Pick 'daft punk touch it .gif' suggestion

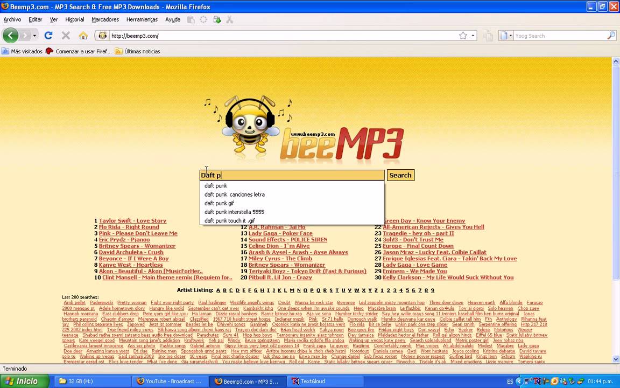(292, 220)
